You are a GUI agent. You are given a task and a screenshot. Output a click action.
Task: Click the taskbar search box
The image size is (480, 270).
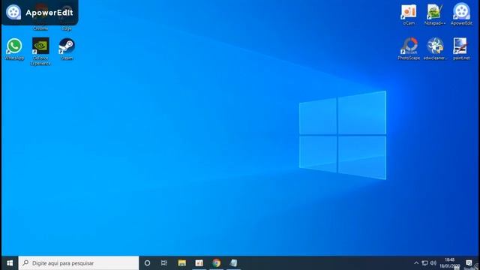pyautogui.click(x=79, y=263)
